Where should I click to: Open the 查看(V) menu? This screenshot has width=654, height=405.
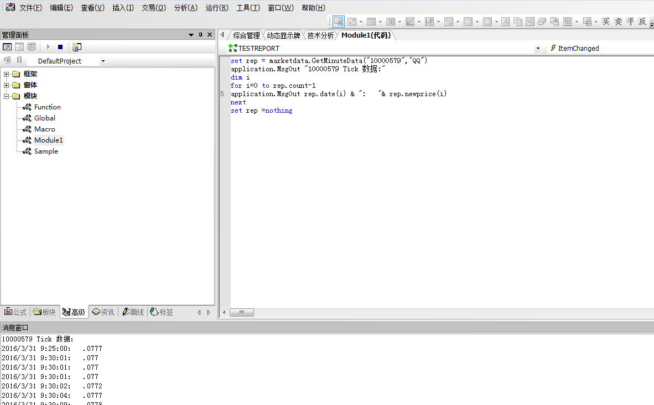92,8
